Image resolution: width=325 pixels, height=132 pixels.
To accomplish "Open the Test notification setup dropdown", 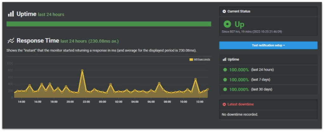I will (268, 45).
